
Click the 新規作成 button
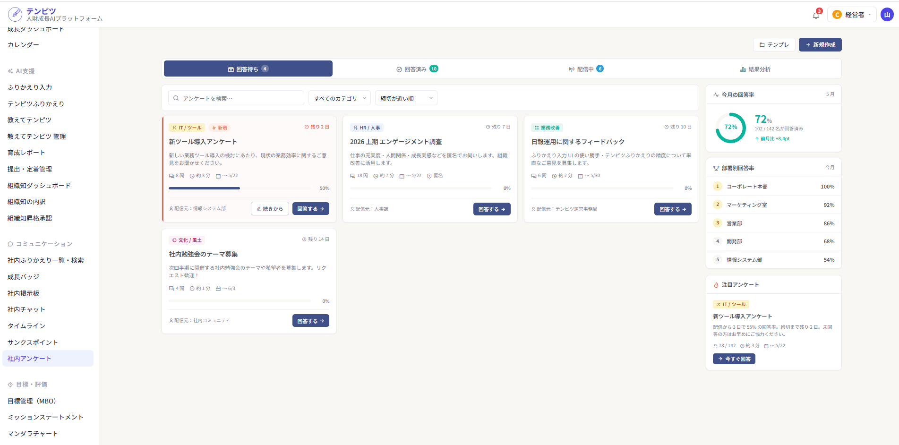pyautogui.click(x=820, y=45)
